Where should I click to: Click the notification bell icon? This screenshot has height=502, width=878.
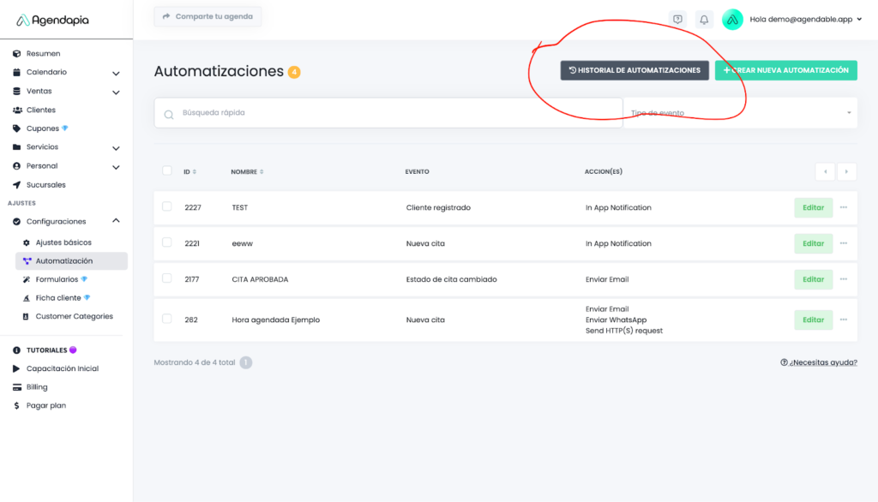tap(704, 20)
